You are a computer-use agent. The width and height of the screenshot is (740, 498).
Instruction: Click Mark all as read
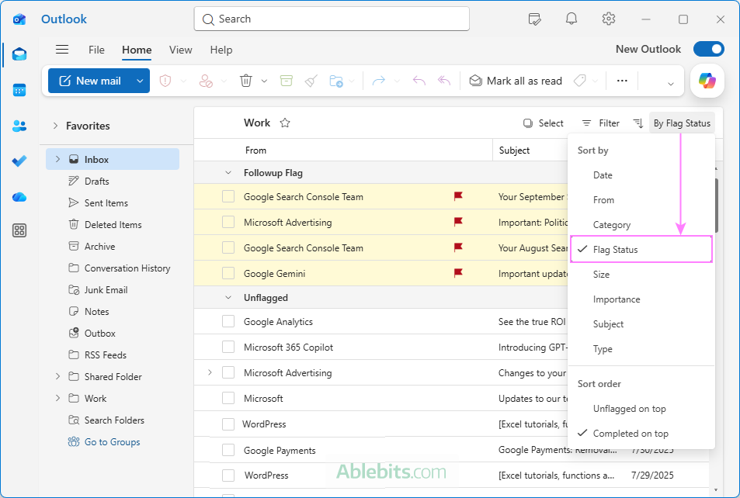click(x=516, y=81)
